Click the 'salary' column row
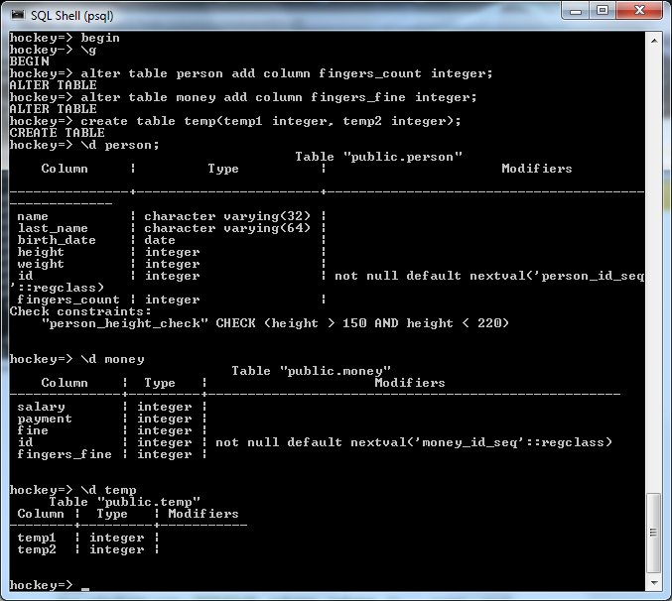 [112, 407]
